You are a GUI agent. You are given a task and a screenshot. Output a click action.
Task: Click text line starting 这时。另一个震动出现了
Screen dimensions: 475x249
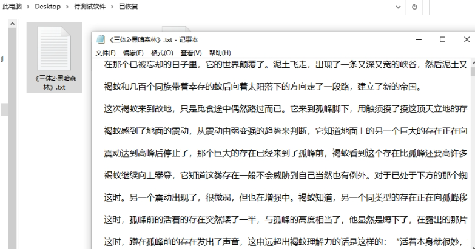pyautogui.click(x=286, y=198)
